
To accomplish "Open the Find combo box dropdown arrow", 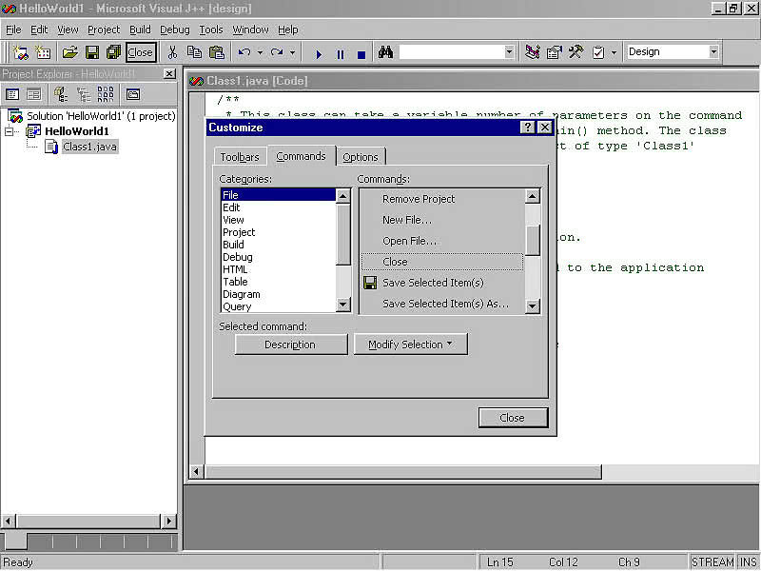I will 509,52.
